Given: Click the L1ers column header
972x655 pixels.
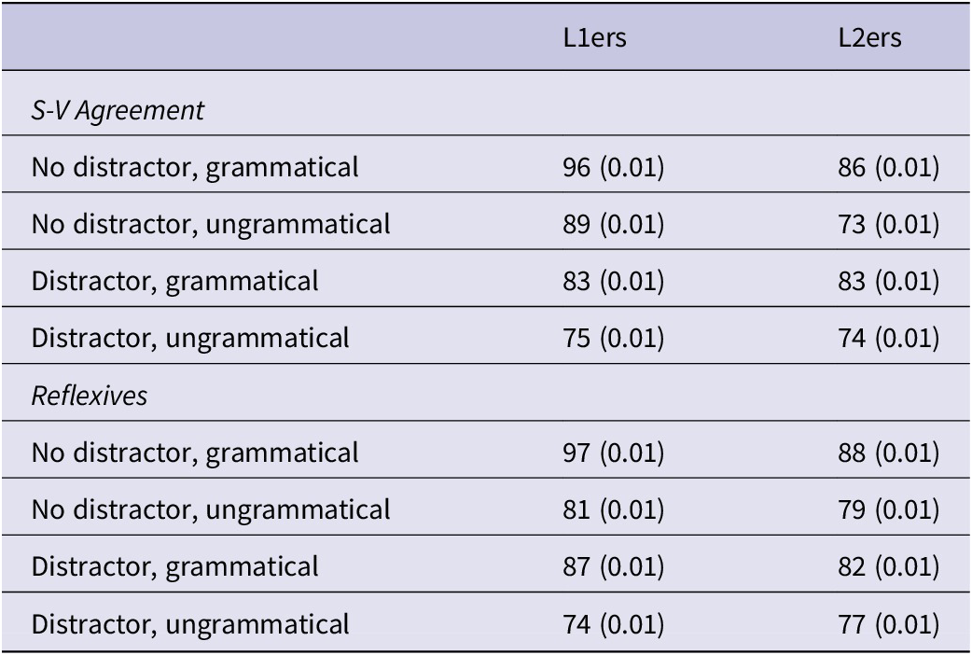Looking at the screenshot, I should tap(594, 38).
